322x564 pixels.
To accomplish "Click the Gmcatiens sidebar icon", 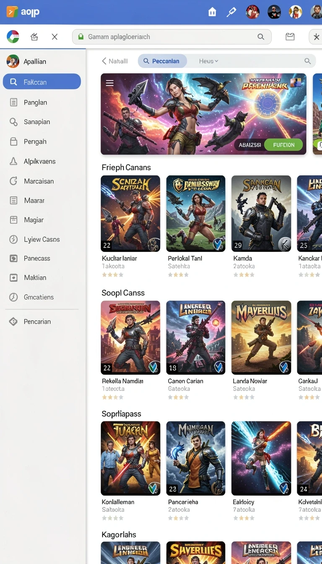I will click(13, 297).
